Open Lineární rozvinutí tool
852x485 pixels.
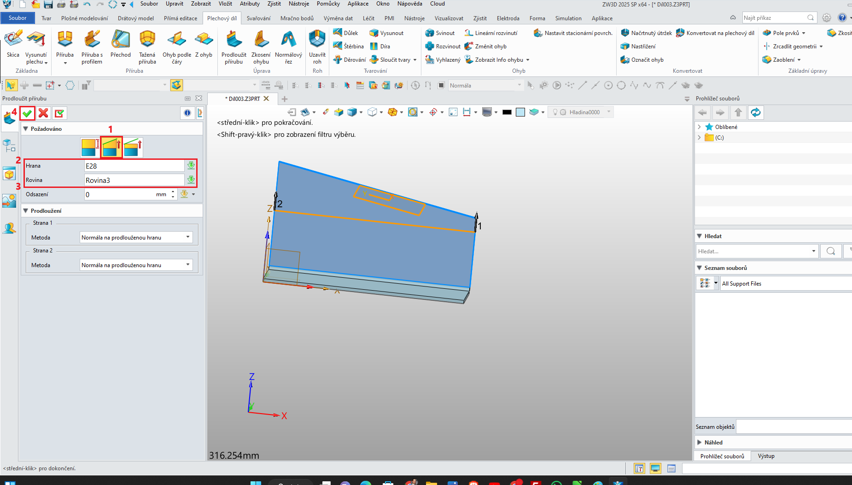pos(491,33)
